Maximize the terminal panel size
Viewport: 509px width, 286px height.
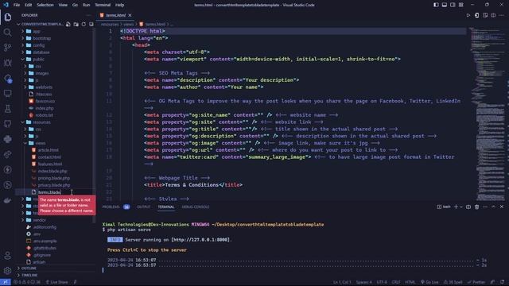coord(493,207)
